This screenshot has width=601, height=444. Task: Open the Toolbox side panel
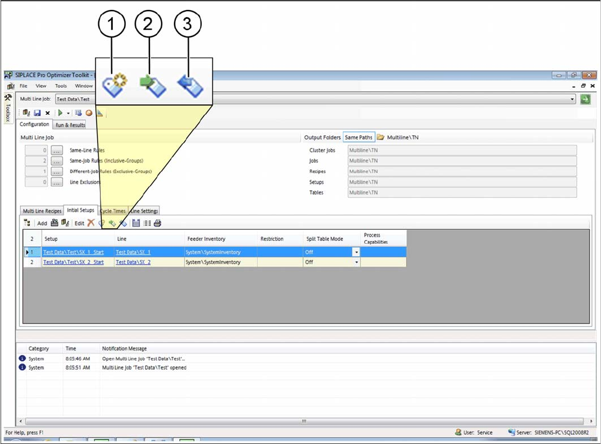[x=8, y=108]
